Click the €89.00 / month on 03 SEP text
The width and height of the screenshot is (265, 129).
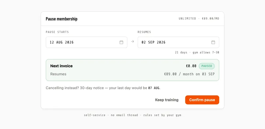pos(189,74)
